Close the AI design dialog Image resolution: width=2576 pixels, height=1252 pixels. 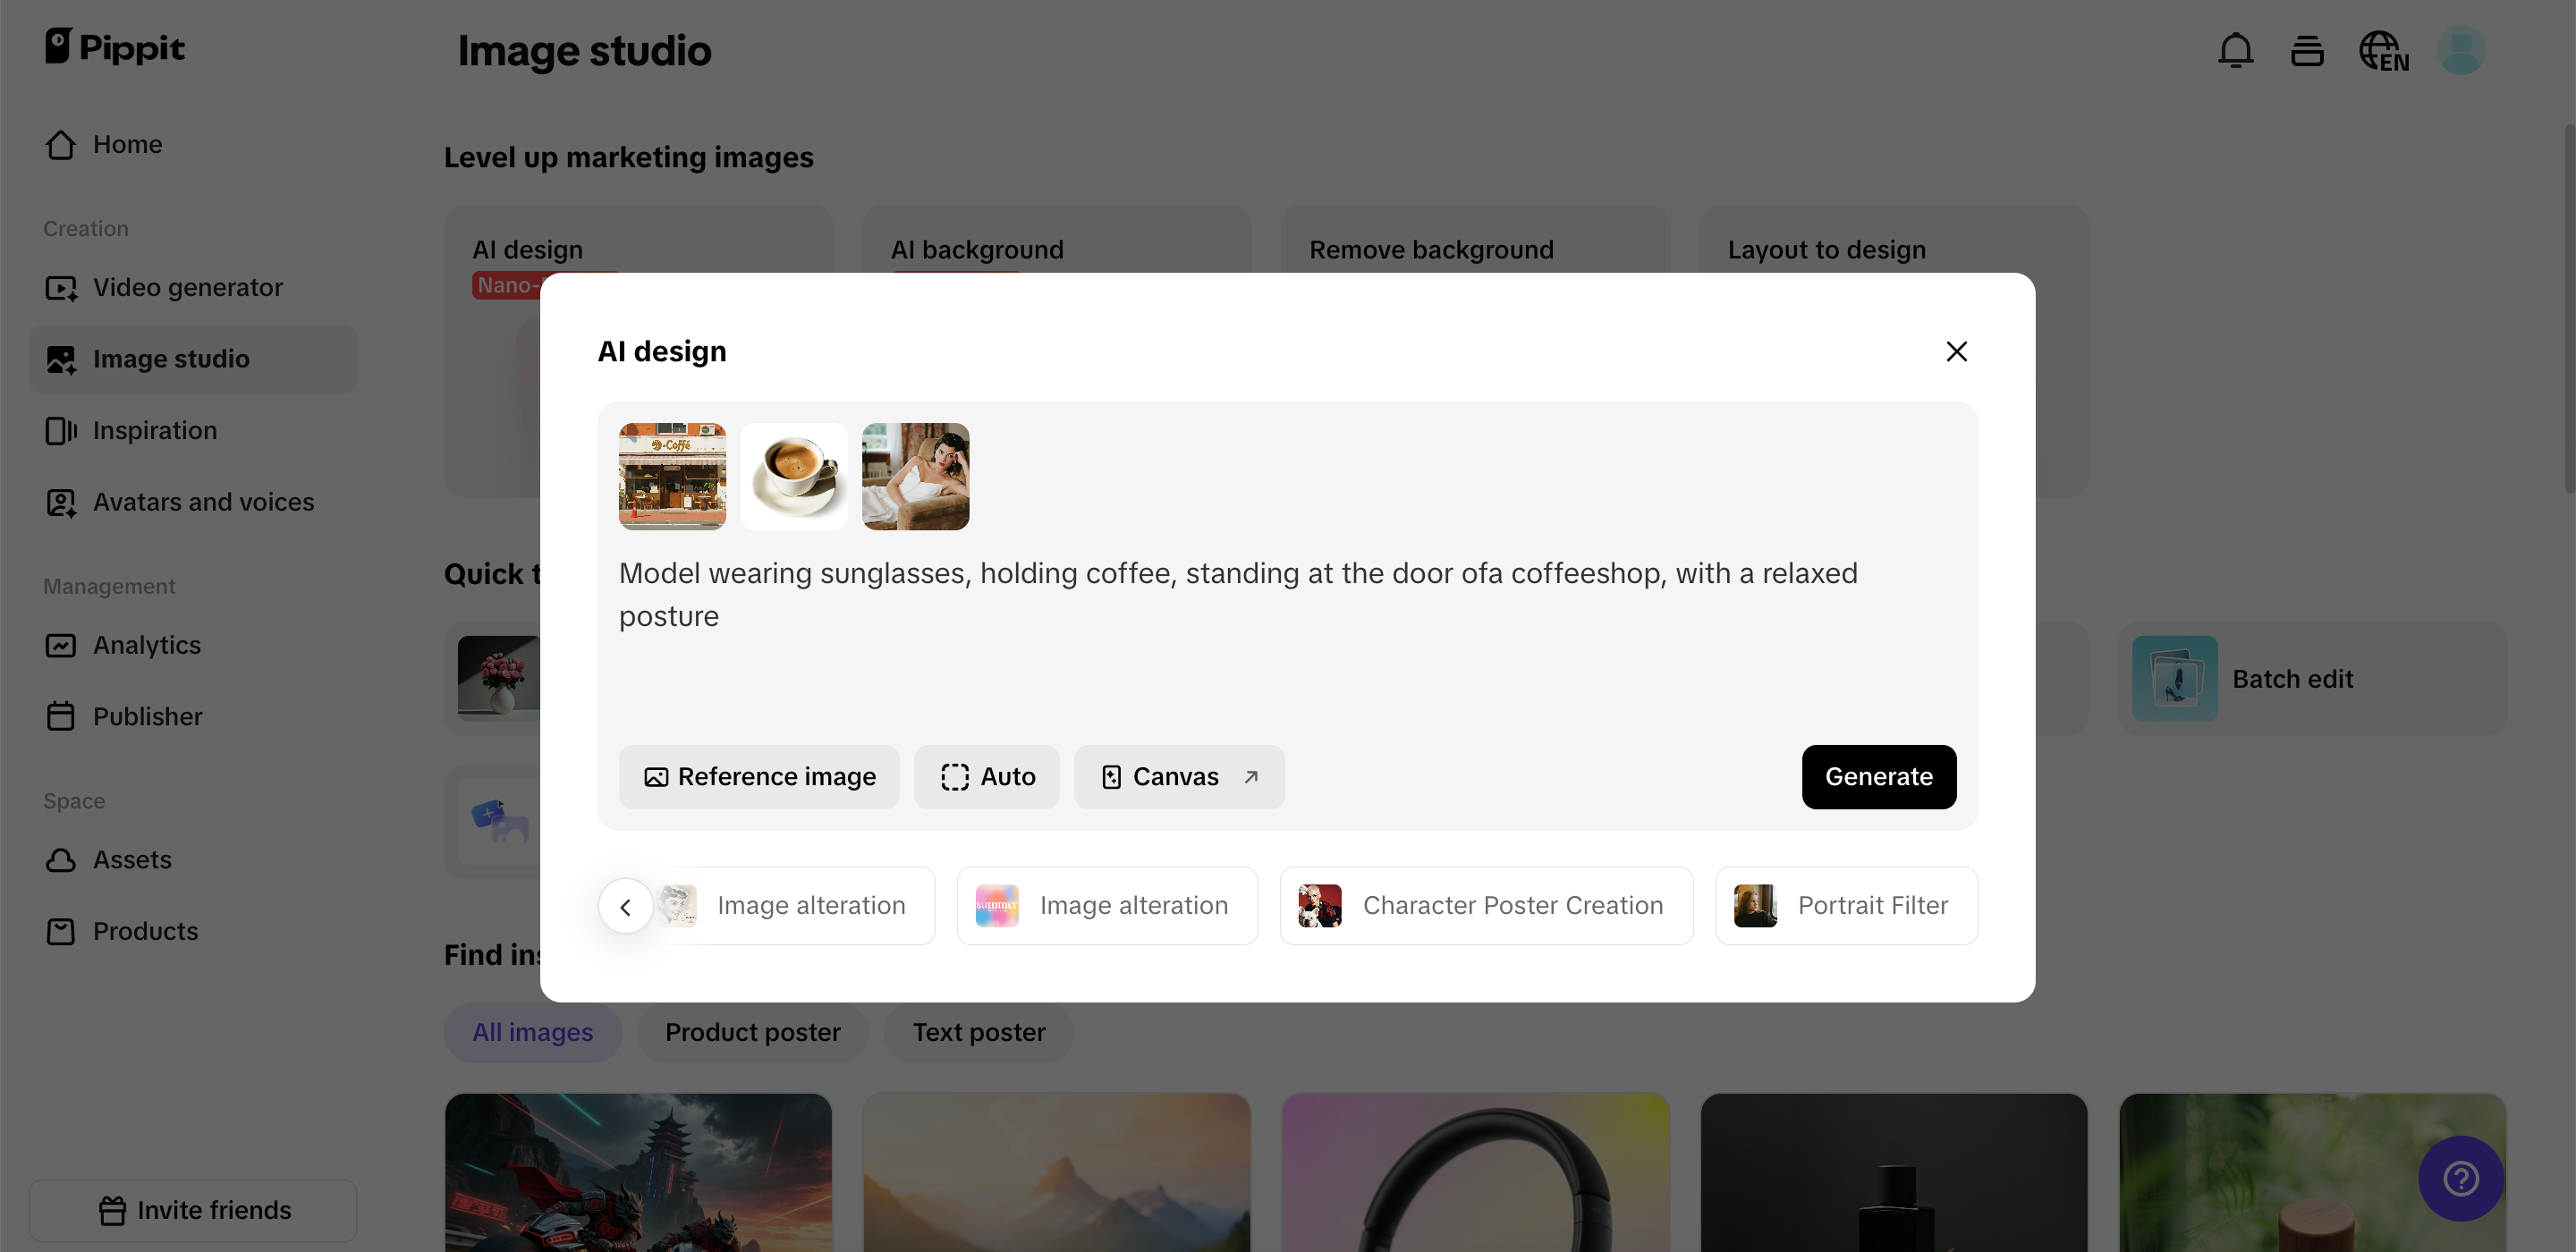point(1956,351)
